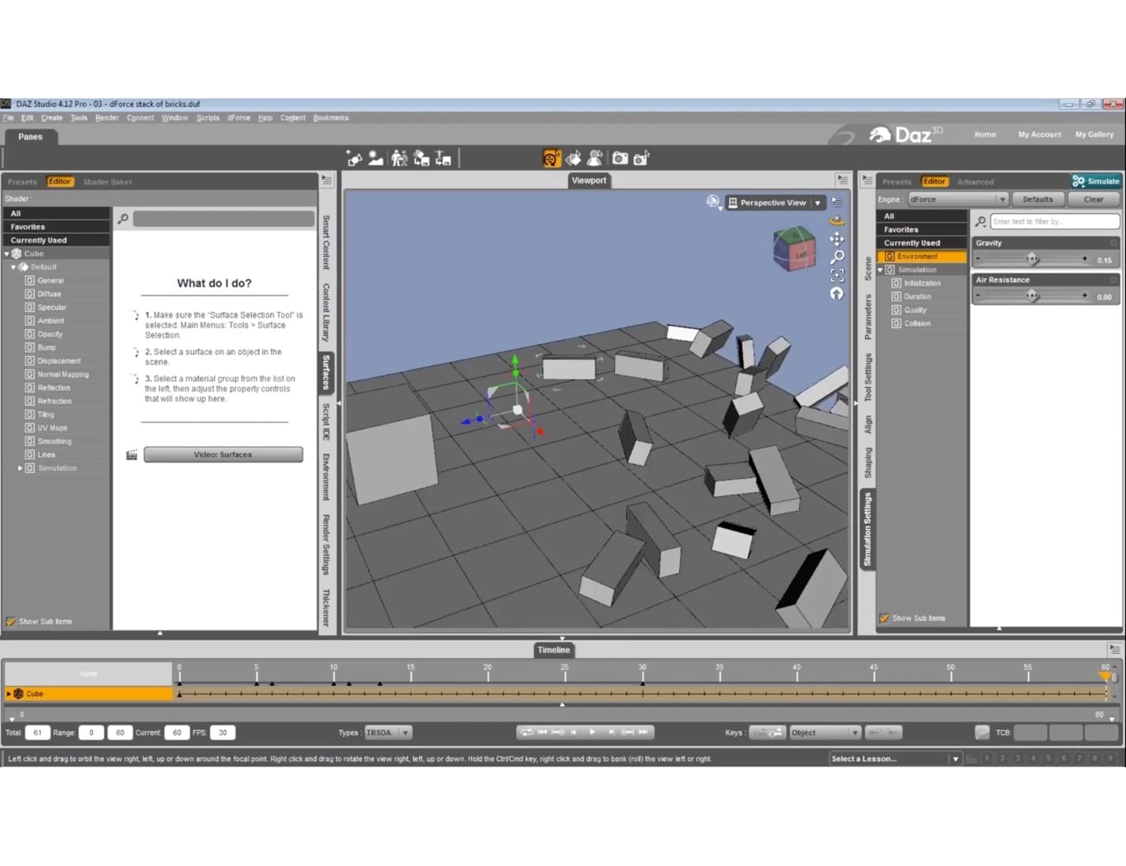Open the TRSOA Types dropdown
Screen dimensions: 1126x866
click(387, 733)
